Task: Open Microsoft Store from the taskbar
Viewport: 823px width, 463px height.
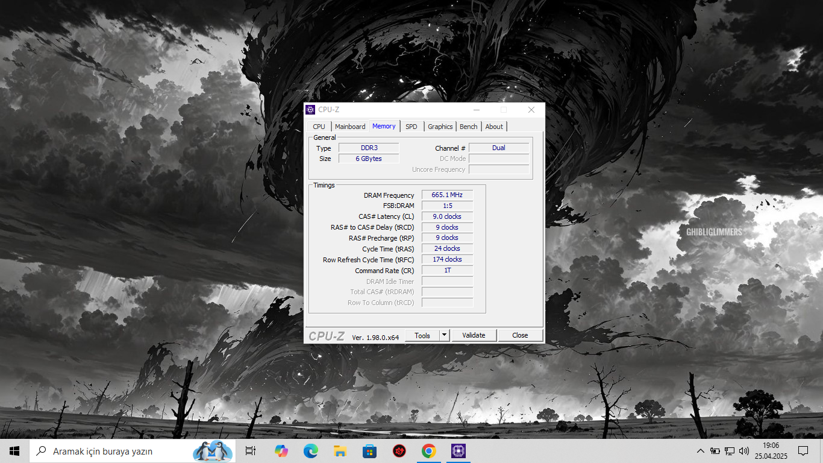Action: [x=369, y=451]
